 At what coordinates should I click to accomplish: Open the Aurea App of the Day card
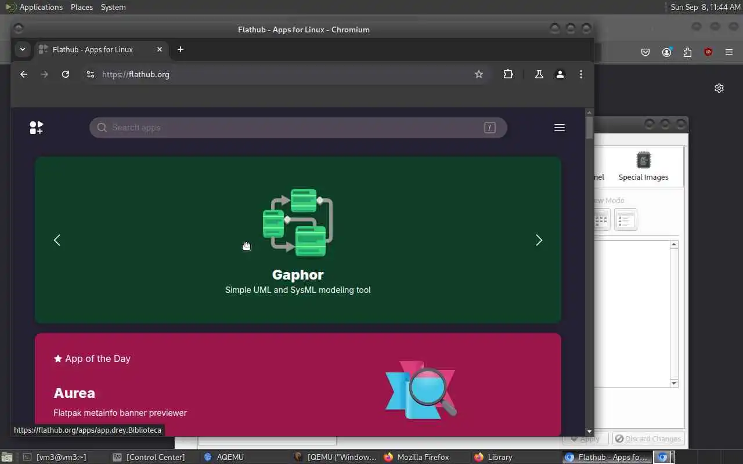point(298,385)
